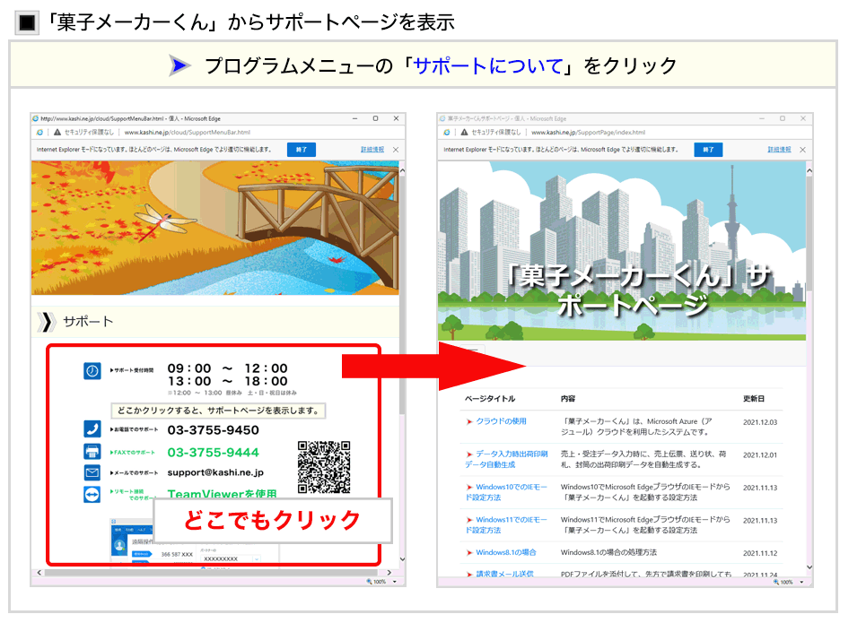Viewport: 866px width, 623px height.
Task: Click the 更新日 column header
Action: pos(753,398)
